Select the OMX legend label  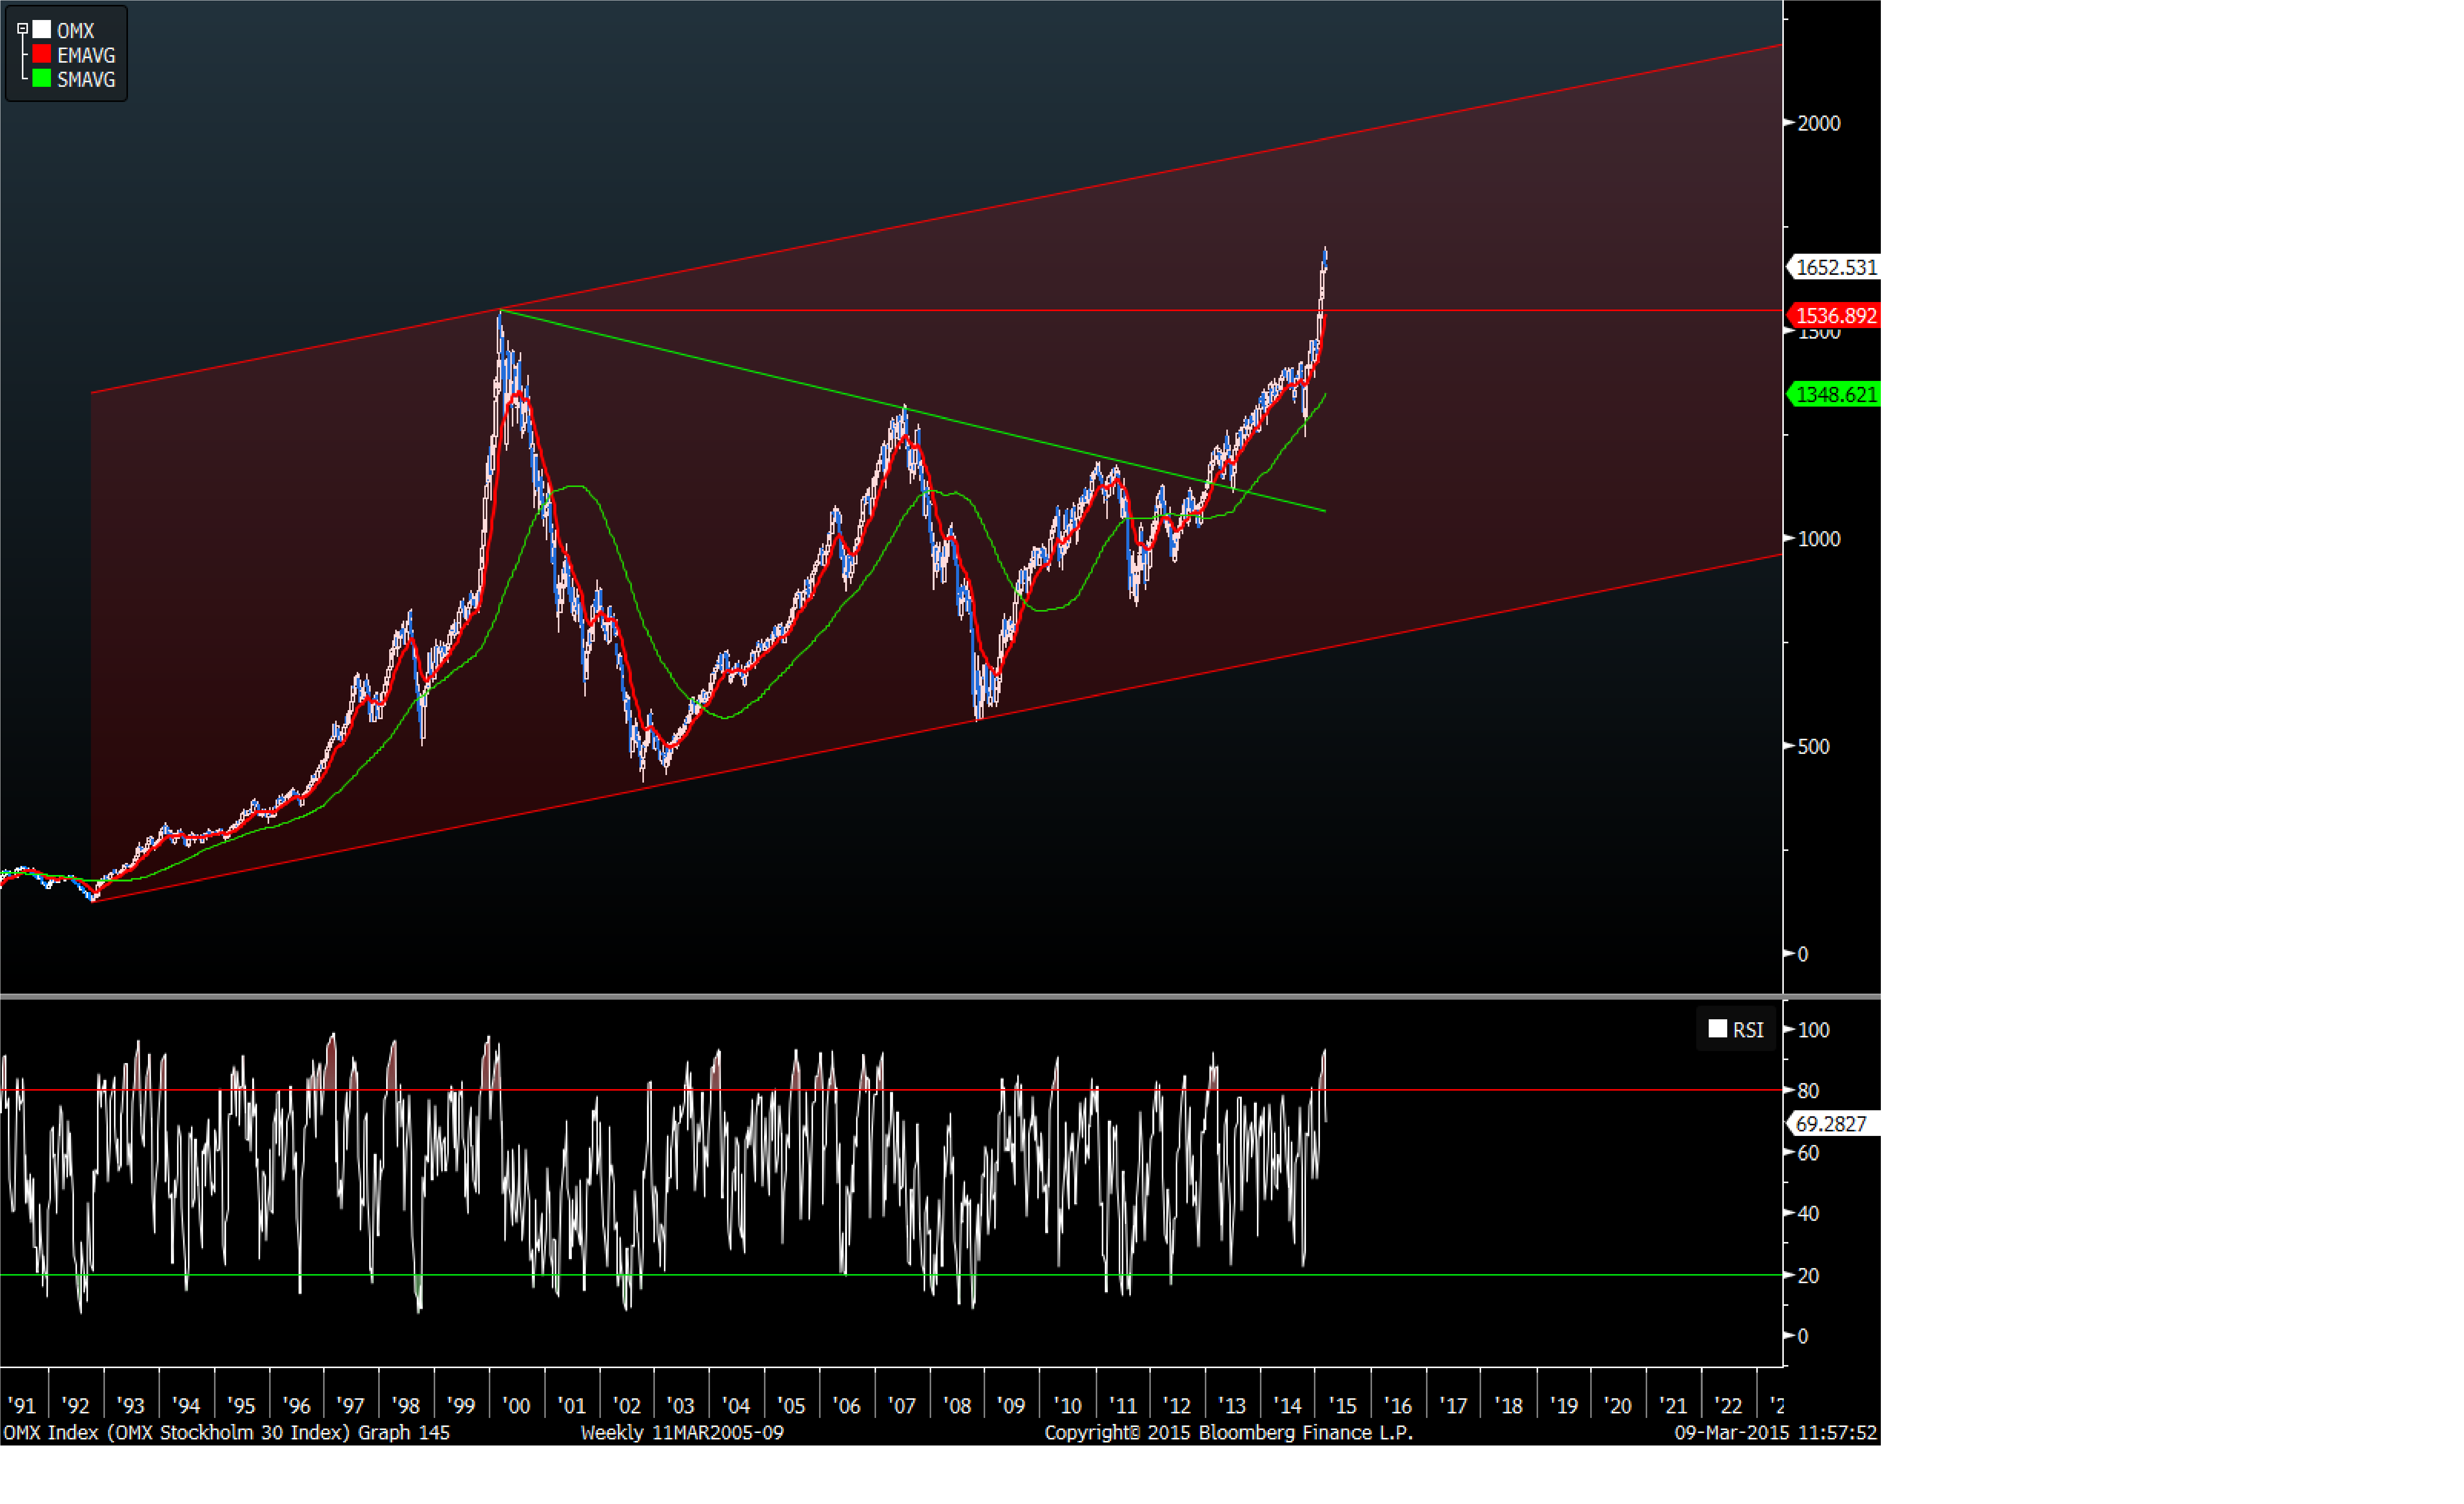[x=76, y=31]
